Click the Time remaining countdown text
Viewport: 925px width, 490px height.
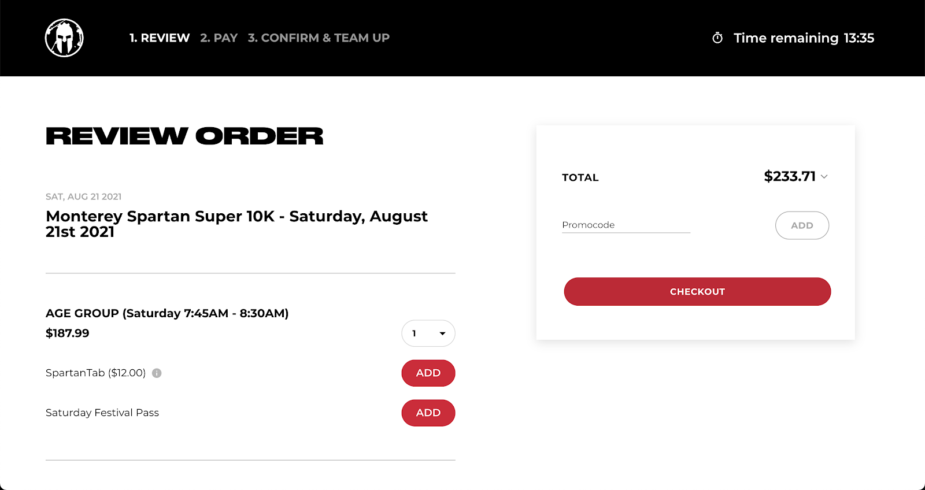(804, 38)
